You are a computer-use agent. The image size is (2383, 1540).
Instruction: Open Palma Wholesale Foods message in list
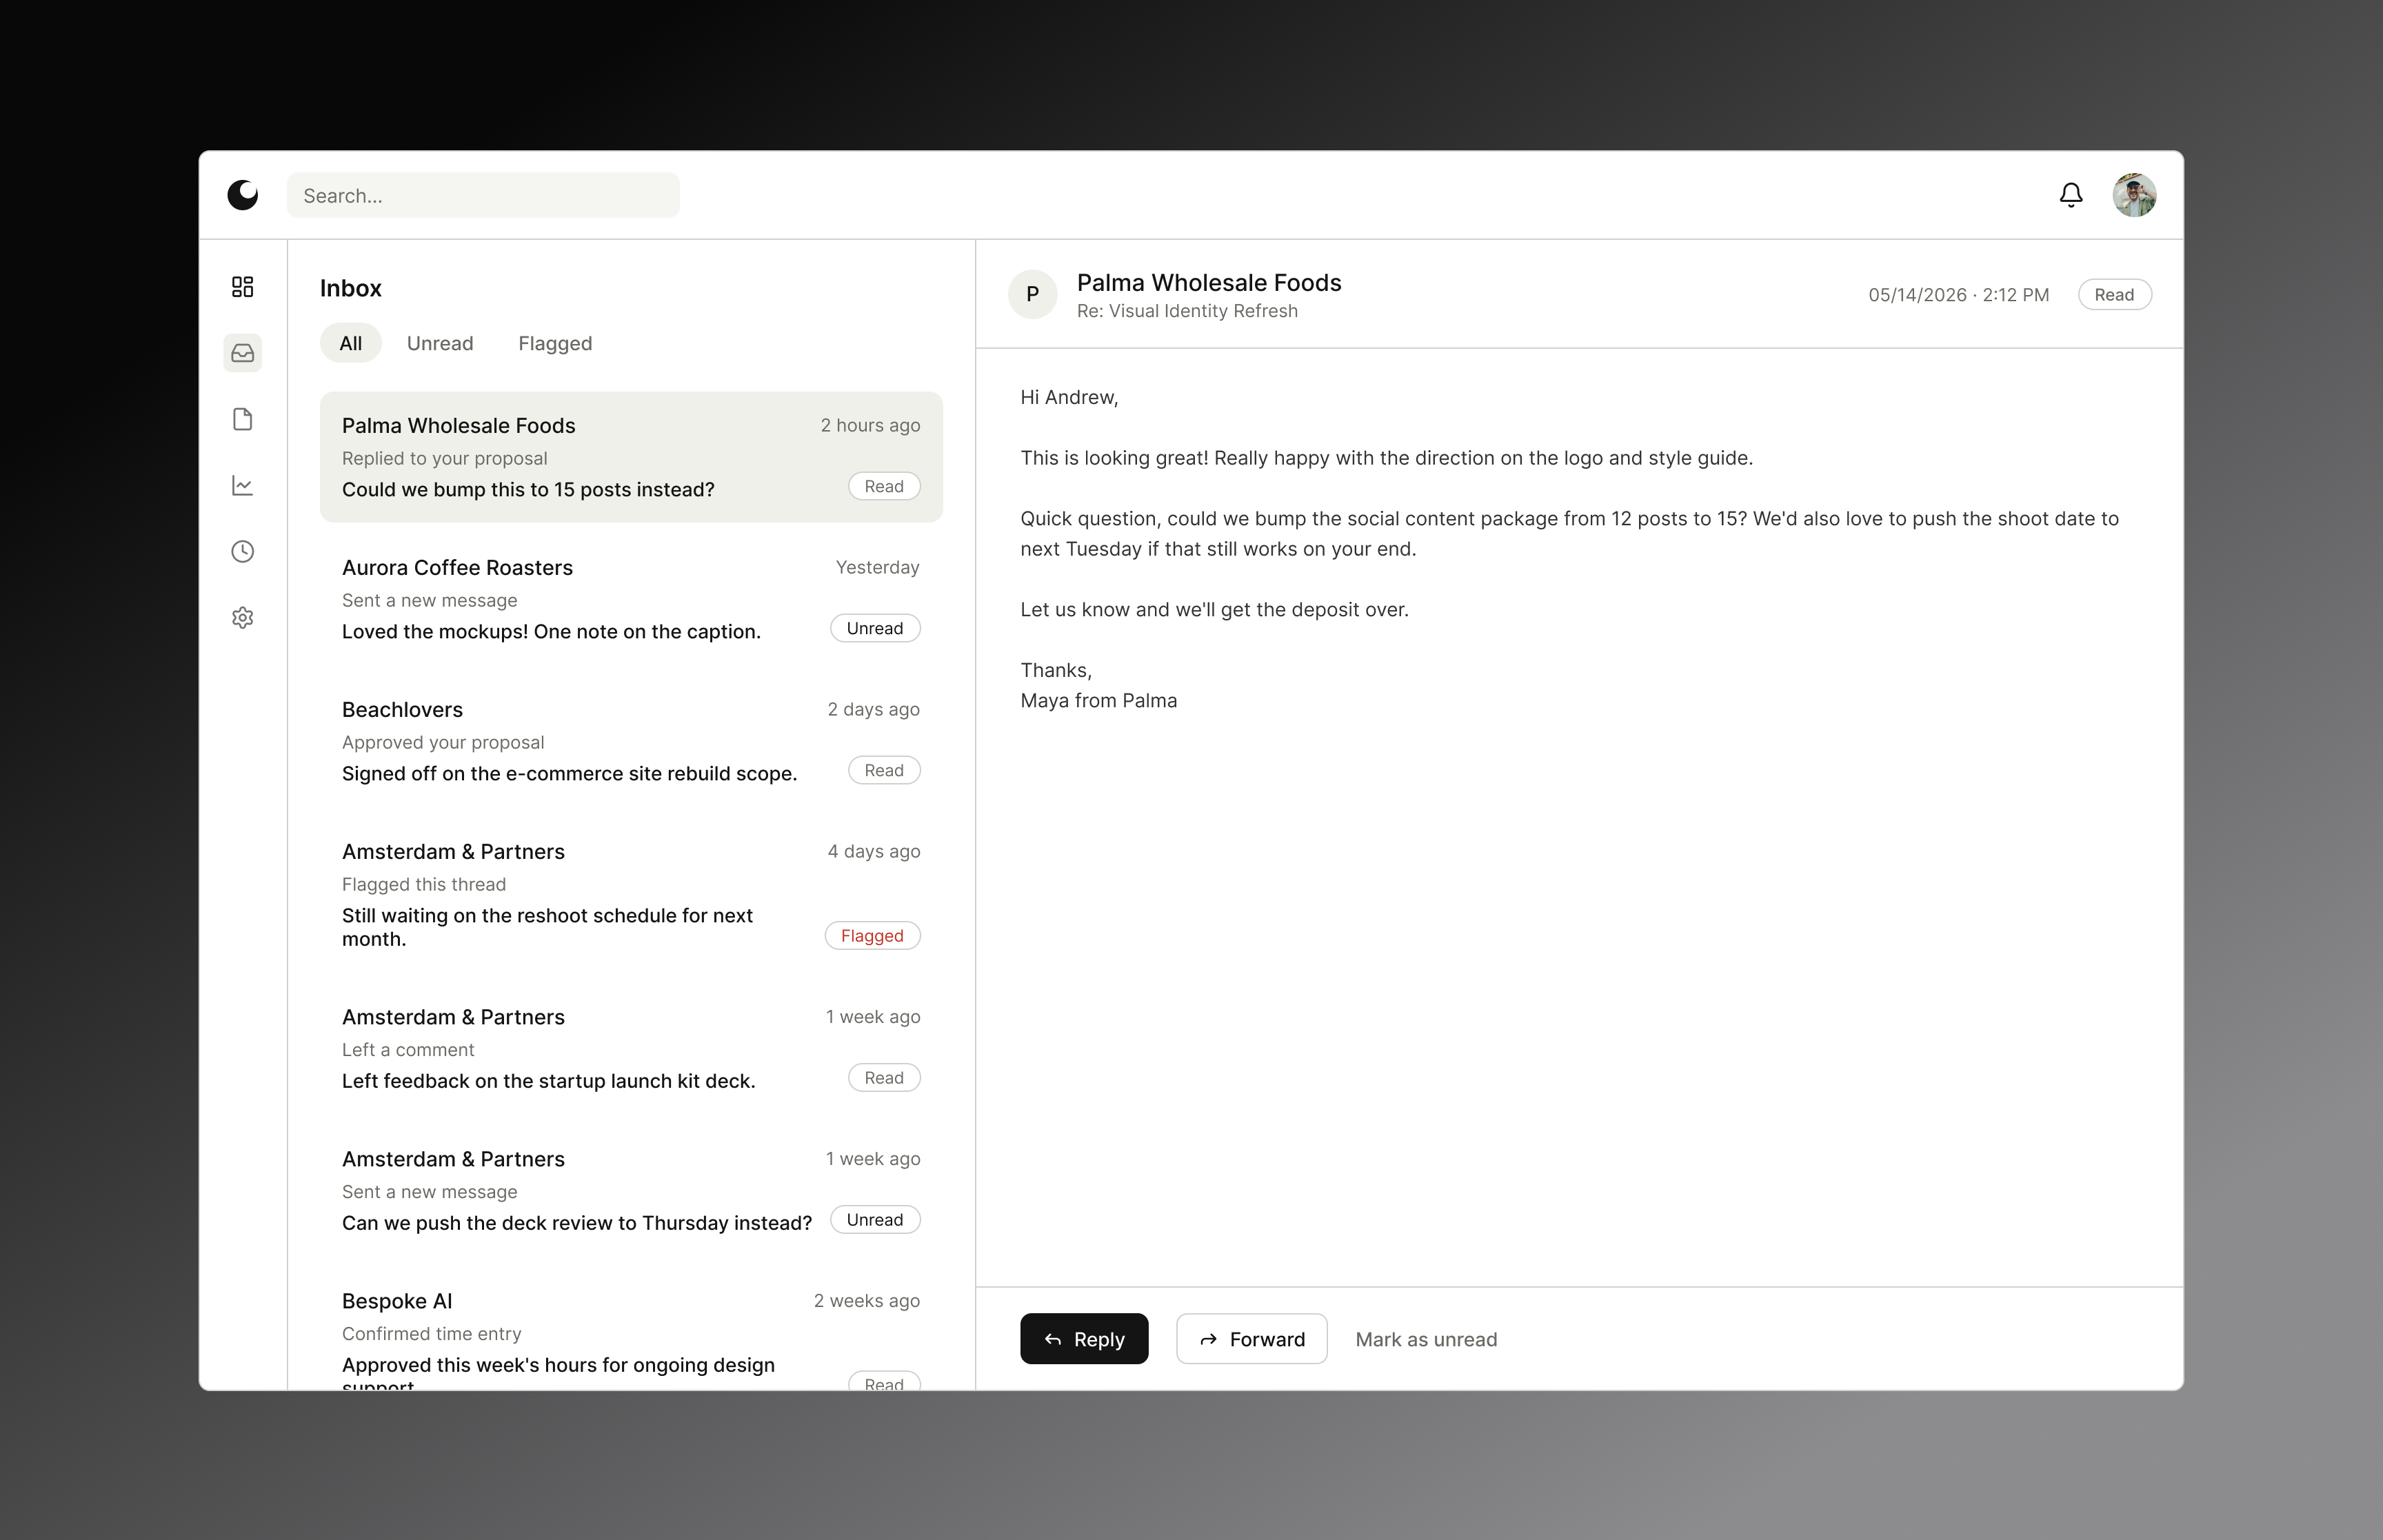tap(631, 457)
